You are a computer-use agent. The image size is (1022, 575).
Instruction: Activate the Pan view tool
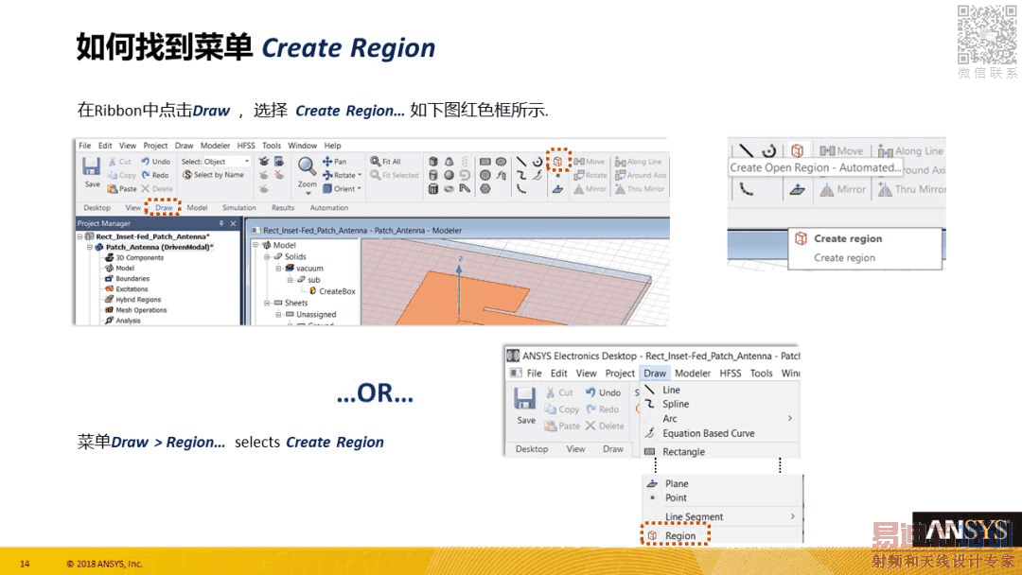click(334, 162)
